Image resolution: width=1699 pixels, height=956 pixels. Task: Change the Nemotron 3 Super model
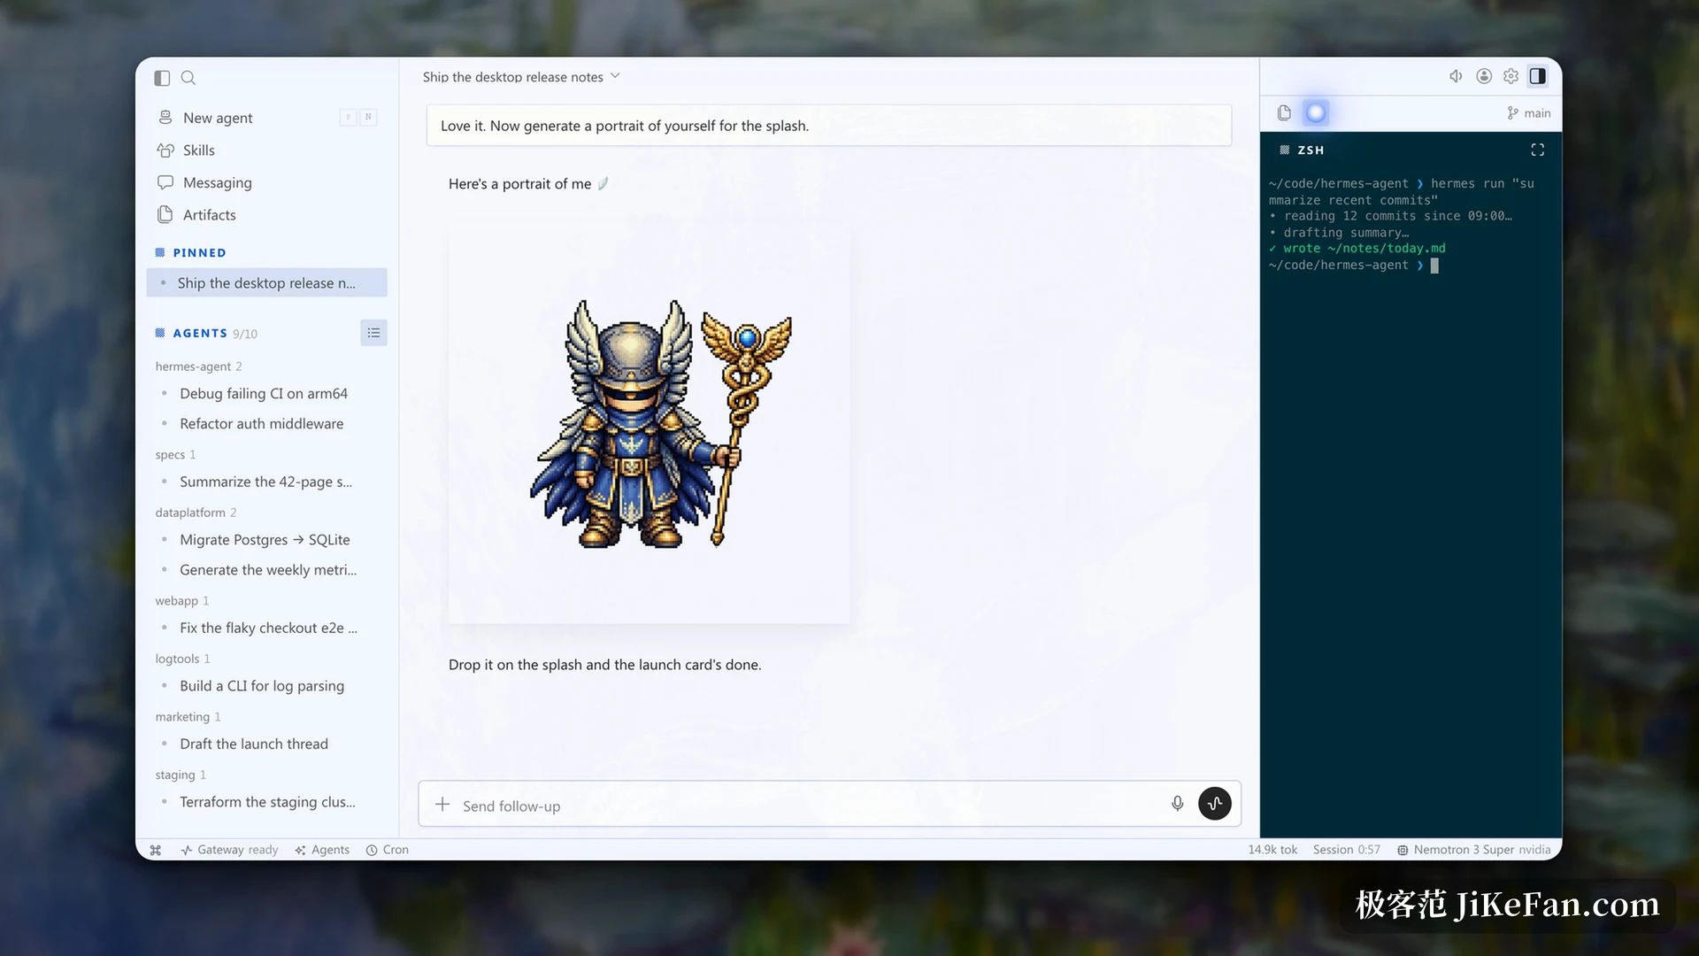[1473, 850]
